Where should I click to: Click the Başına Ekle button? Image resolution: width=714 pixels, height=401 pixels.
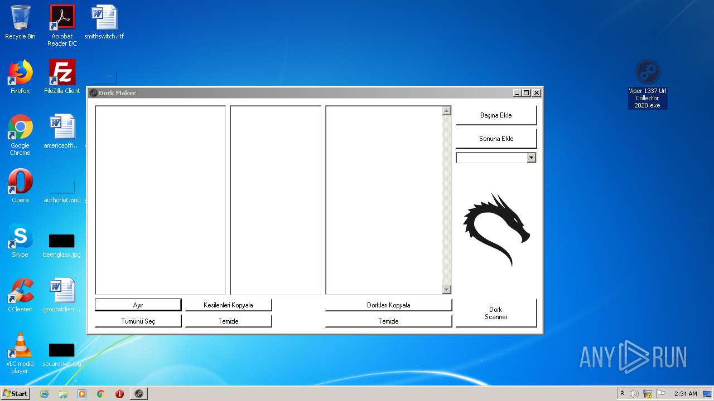[x=496, y=115]
